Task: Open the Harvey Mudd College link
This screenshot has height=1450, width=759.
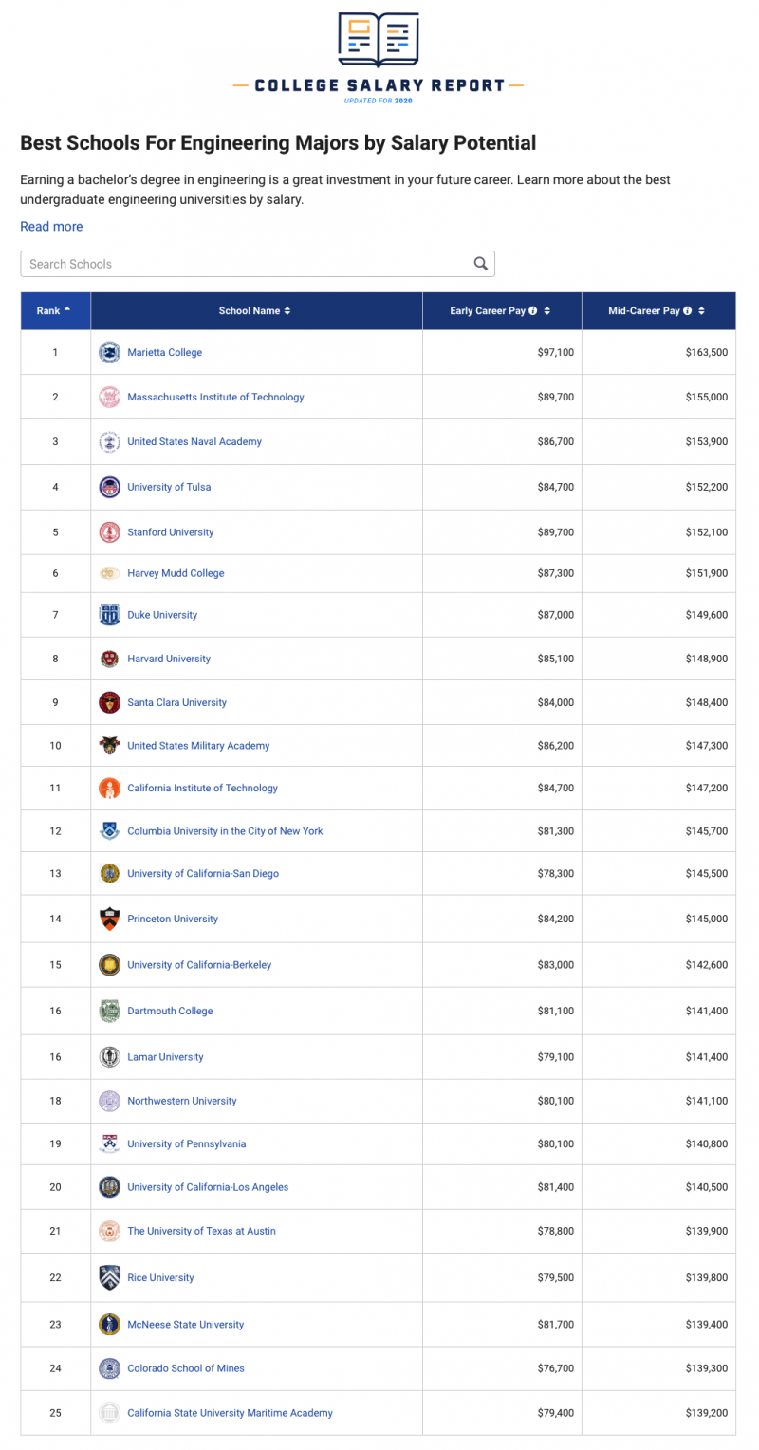Action: (x=176, y=573)
